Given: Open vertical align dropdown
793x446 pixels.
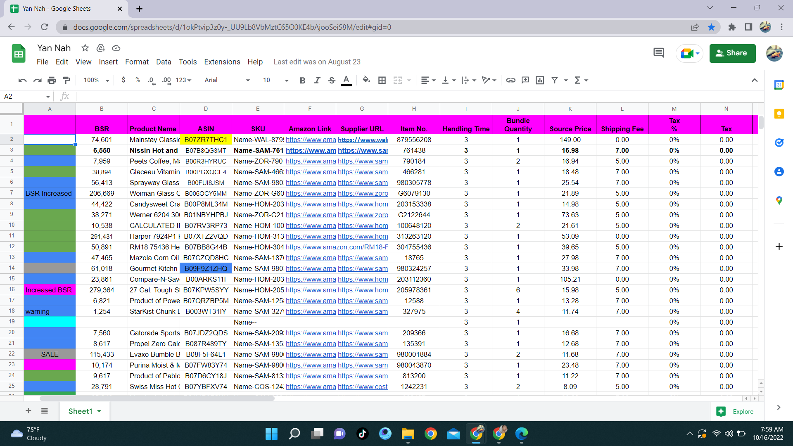Looking at the screenshot, I should 449,80.
